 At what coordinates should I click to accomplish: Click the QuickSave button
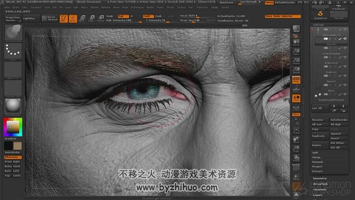(226, 2)
